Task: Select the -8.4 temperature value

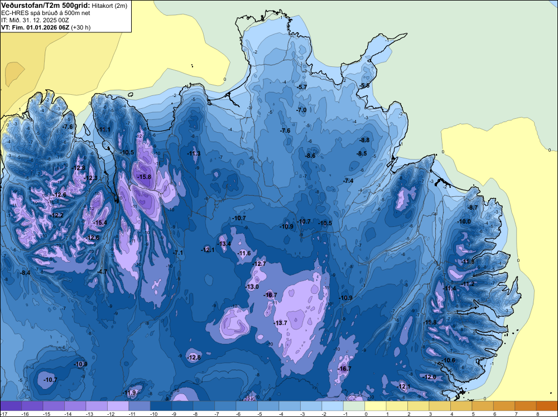Action: point(25,273)
